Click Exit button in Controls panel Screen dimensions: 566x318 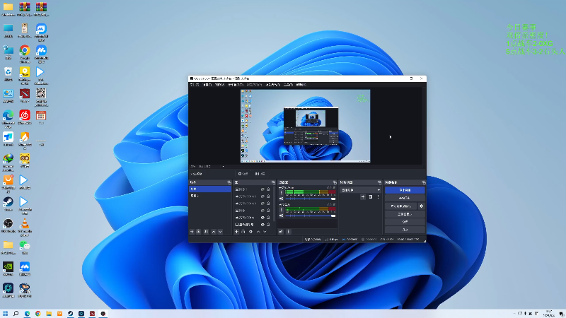(x=405, y=230)
